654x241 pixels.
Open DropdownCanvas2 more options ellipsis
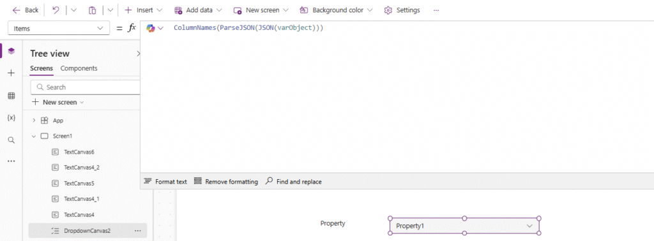138,231
